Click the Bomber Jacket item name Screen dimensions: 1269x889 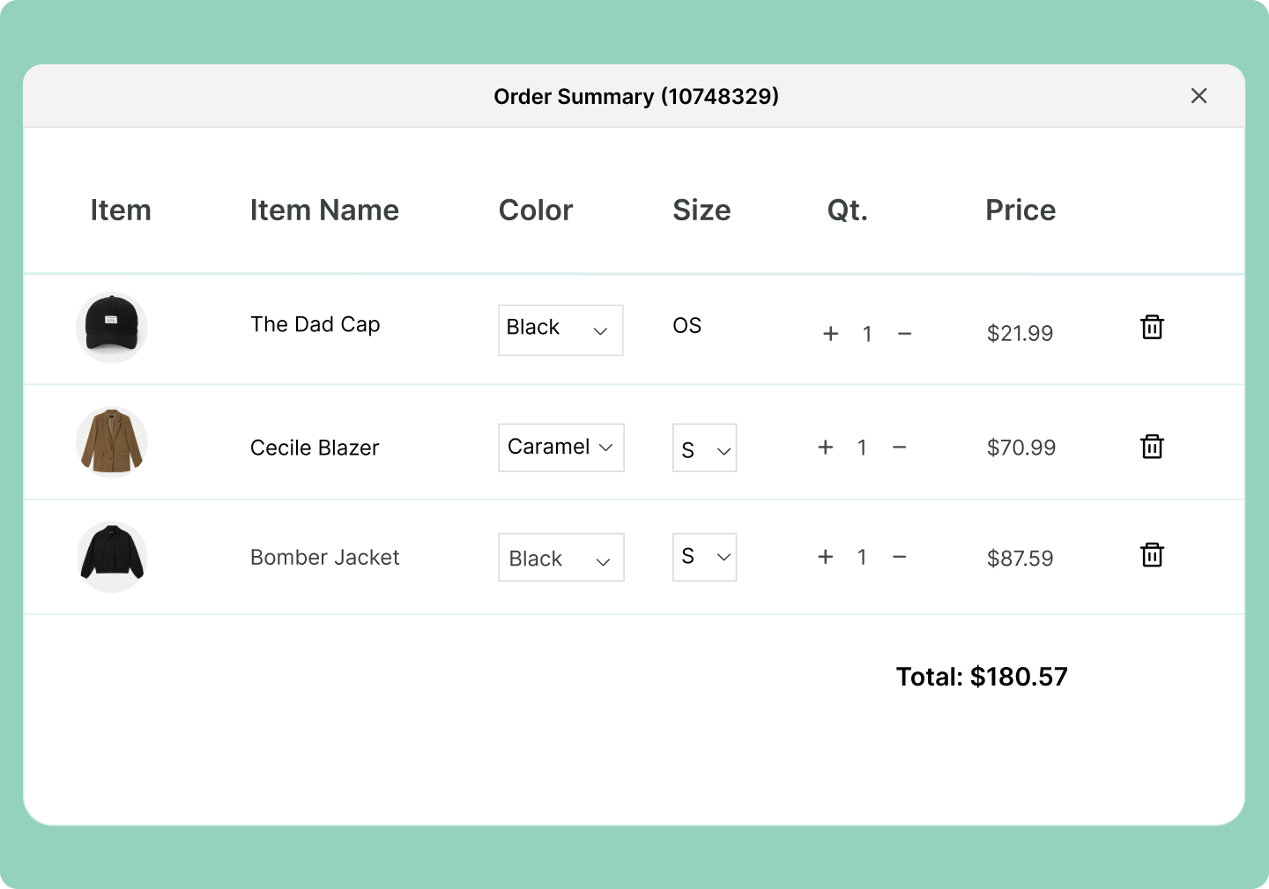(324, 557)
